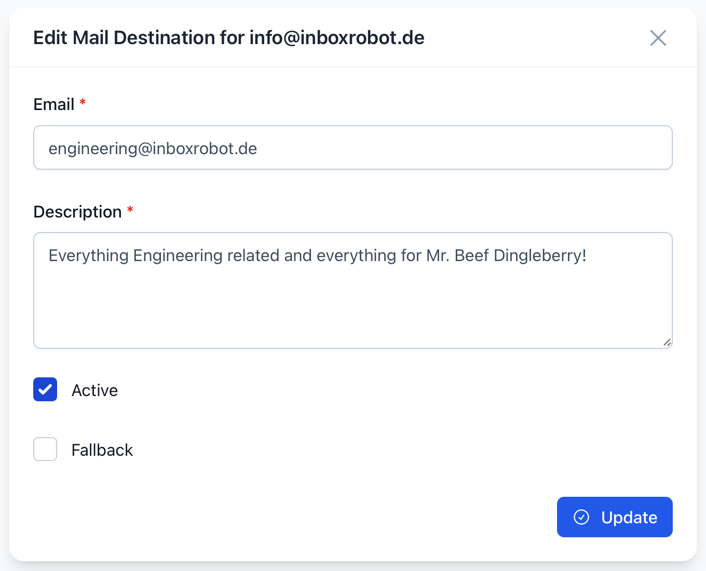Submit changes with the Update button
This screenshot has height=571, width=706.
[615, 517]
